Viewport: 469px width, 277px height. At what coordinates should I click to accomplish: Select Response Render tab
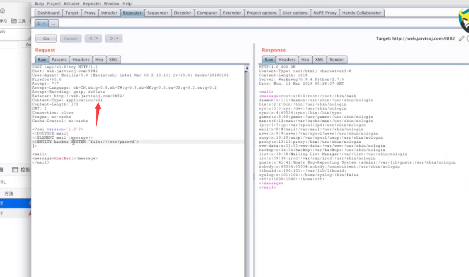(337, 60)
